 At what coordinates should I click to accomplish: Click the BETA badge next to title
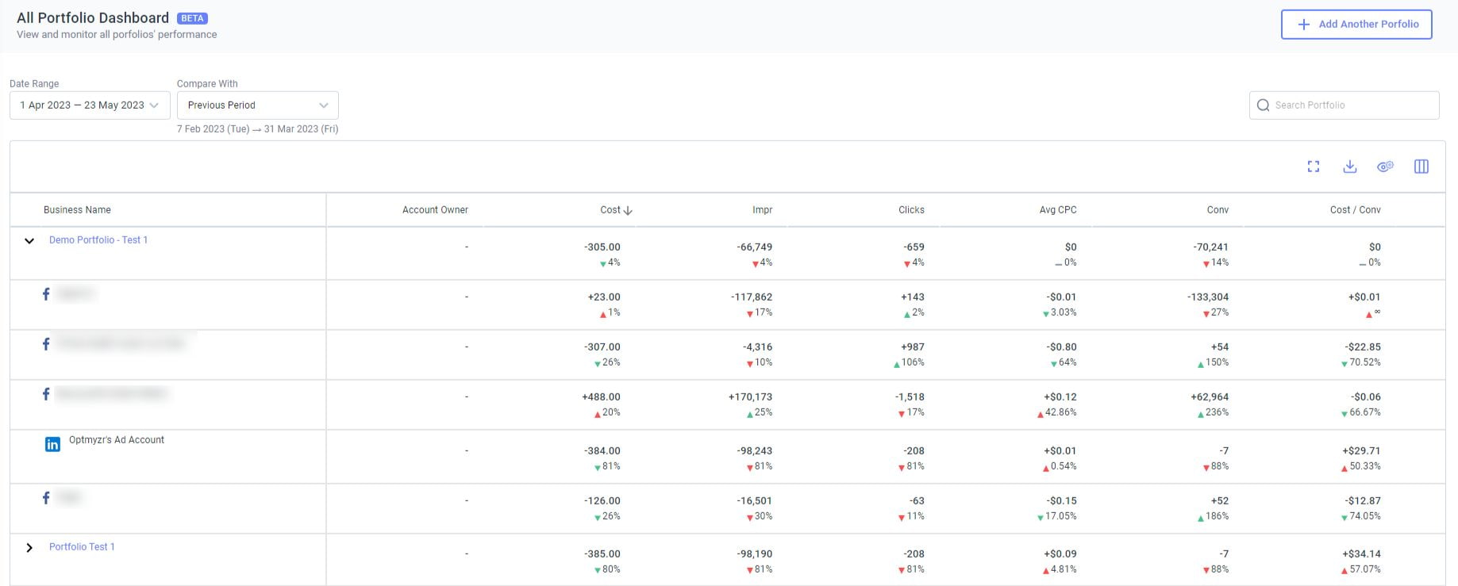point(192,18)
